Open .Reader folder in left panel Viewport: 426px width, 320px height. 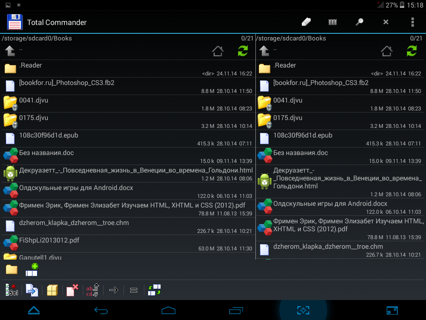coord(128,69)
